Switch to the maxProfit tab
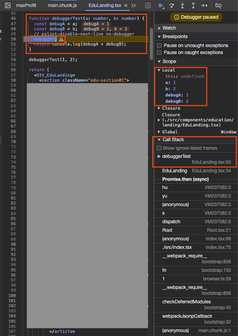238x336 pixels. [26, 5]
